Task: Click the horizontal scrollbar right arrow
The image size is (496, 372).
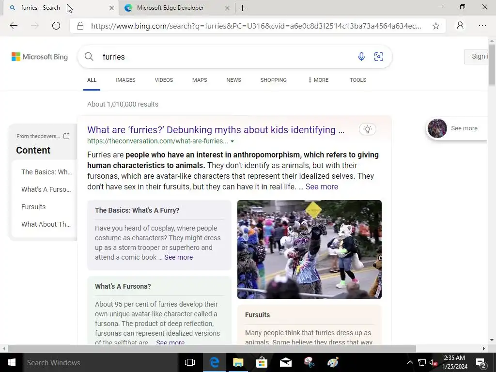Action: (x=484, y=349)
